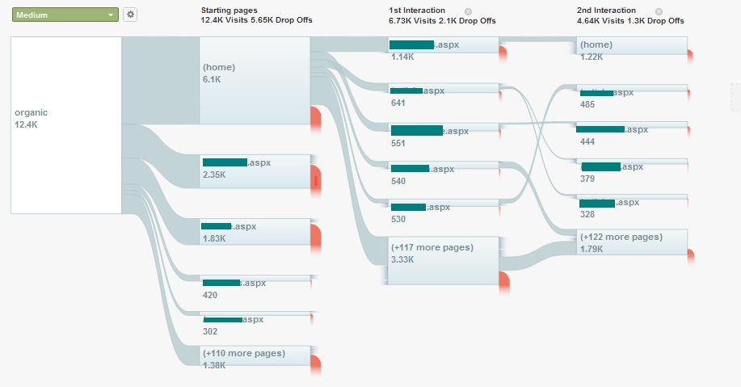
Task: Remove the 1st Interaction column via X icon
Action: (468, 11)
